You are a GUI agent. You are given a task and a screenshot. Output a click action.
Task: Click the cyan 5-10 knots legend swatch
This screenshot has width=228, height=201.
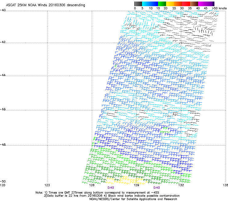(x=146, y=4)
